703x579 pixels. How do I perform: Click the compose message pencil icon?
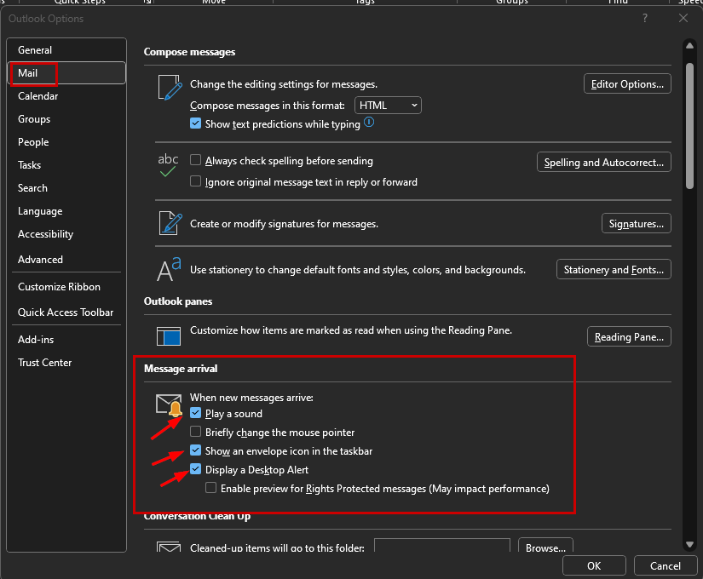(168, 88)
